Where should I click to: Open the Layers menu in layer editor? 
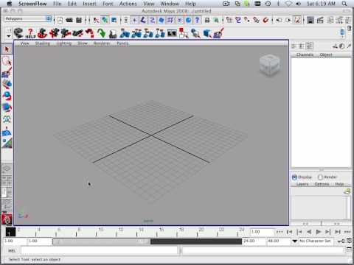tap(302, 184)
